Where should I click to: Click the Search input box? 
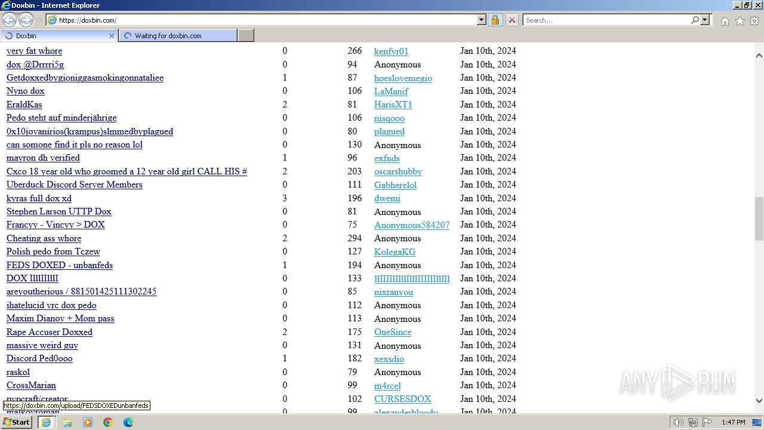(x=607, y=20)
